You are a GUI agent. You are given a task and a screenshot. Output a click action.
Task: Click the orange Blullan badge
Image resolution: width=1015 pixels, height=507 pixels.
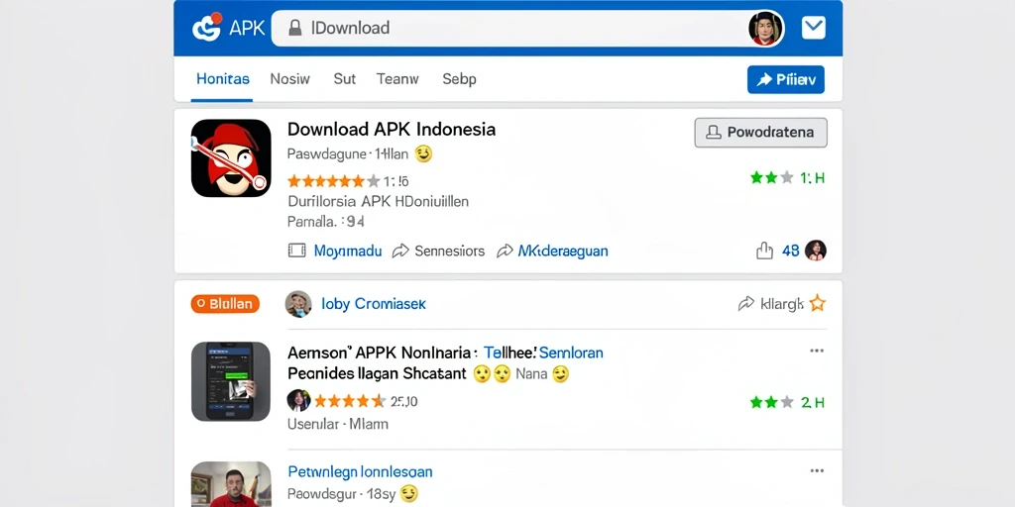[225, 303]
